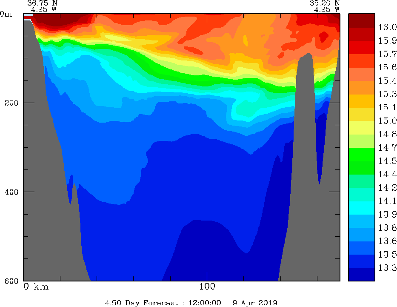
Task: Click the 14.2 colorbar label
Action: (x=387, y=188)
